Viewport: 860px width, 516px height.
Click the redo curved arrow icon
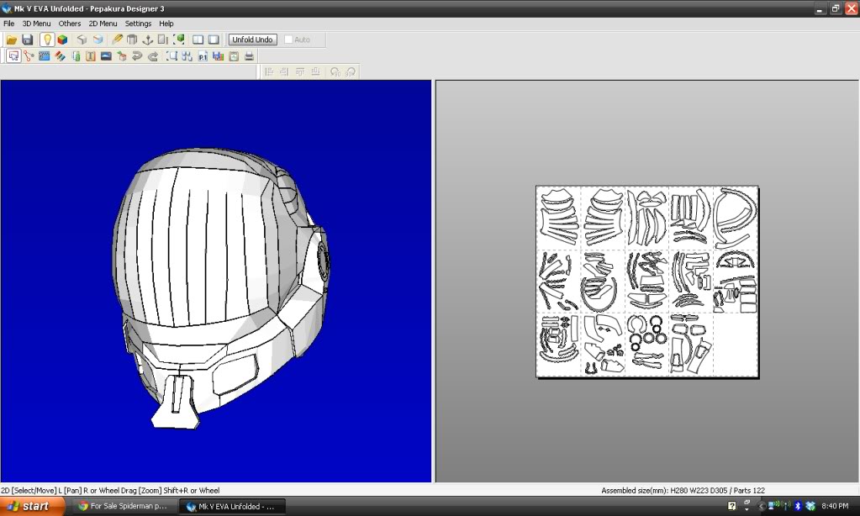coord(153,56)
